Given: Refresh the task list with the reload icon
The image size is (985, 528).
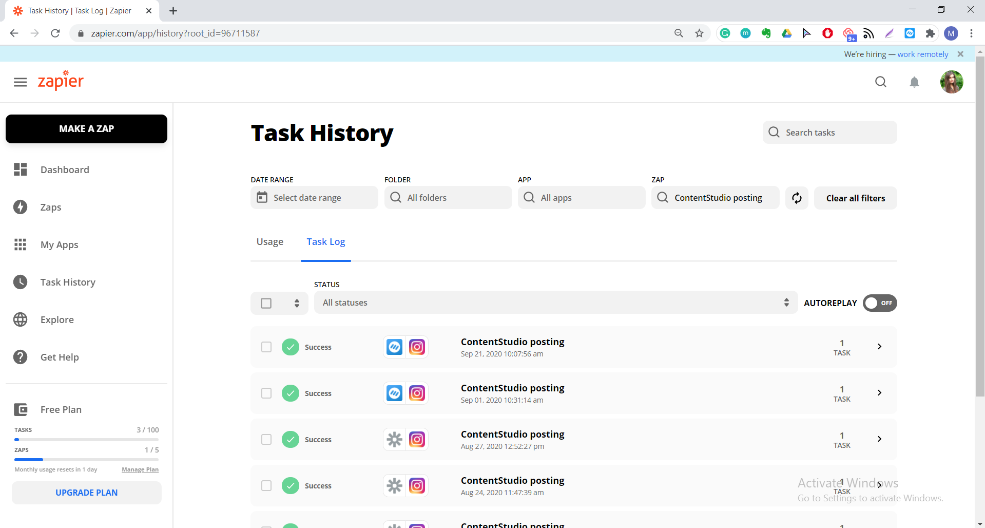Looking at the screenshot, I should (797, 198).
